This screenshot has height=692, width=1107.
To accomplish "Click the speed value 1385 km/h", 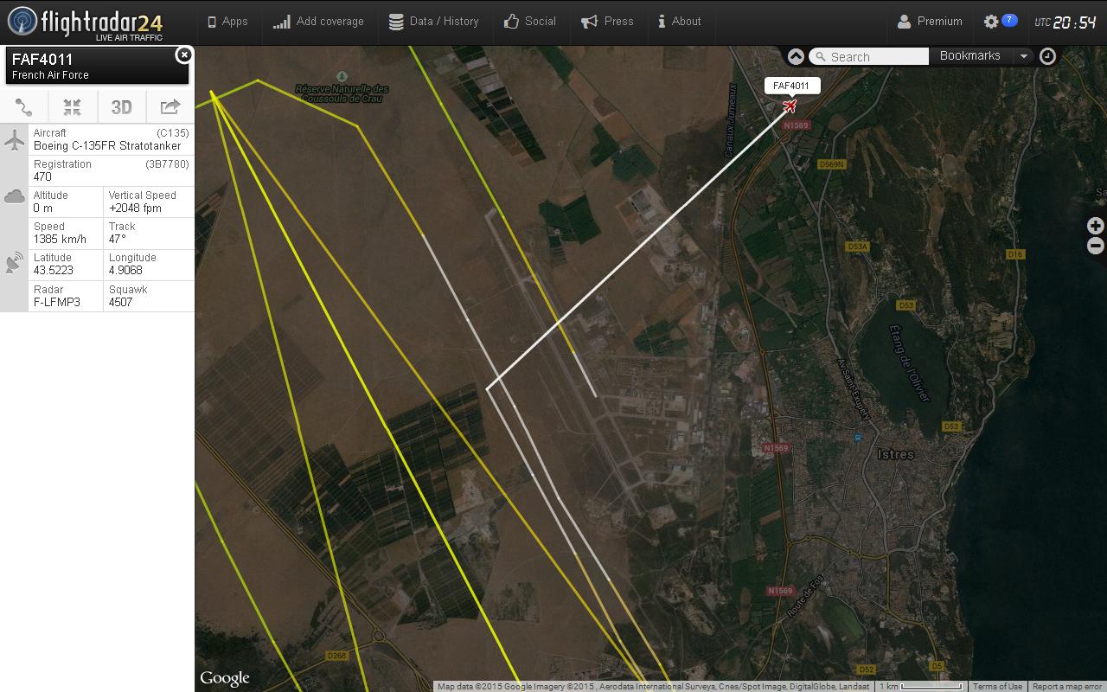I will (60, 240).
